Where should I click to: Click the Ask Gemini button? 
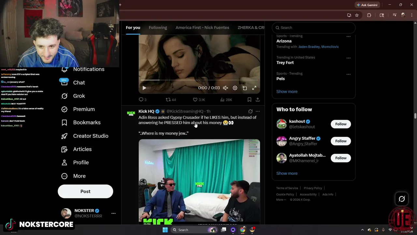pyautogui.click(x=367, y=5)
